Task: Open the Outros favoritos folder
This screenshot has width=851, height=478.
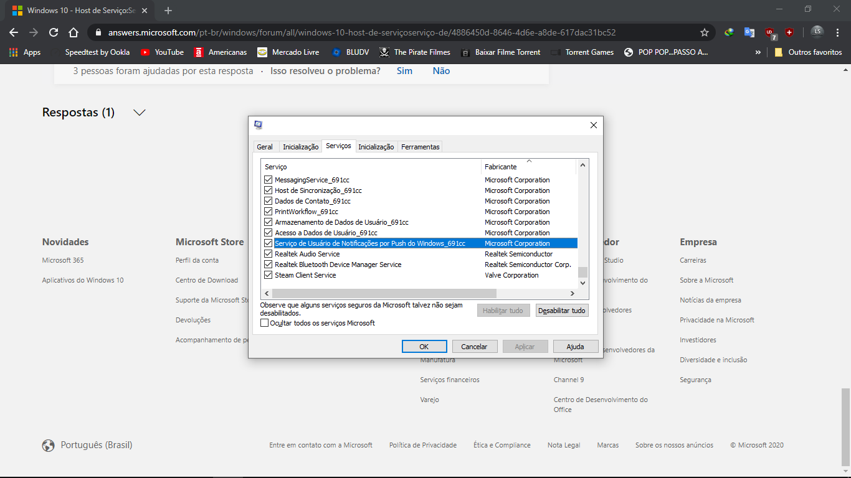Action: 808,52
